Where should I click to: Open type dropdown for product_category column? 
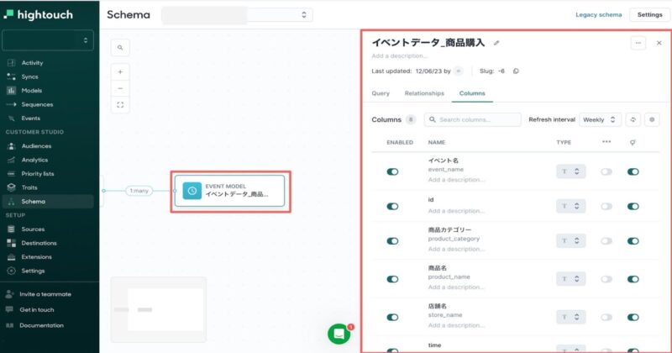pos(570,241)
